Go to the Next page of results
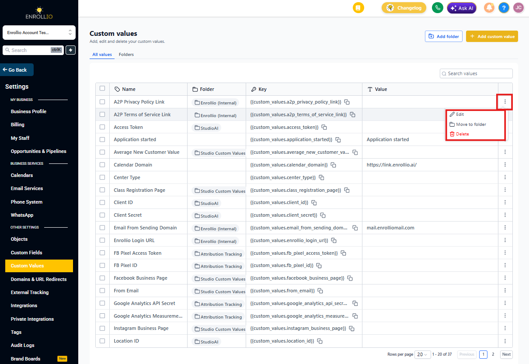The height and width of the screenshot is (364, 529). 506,354
